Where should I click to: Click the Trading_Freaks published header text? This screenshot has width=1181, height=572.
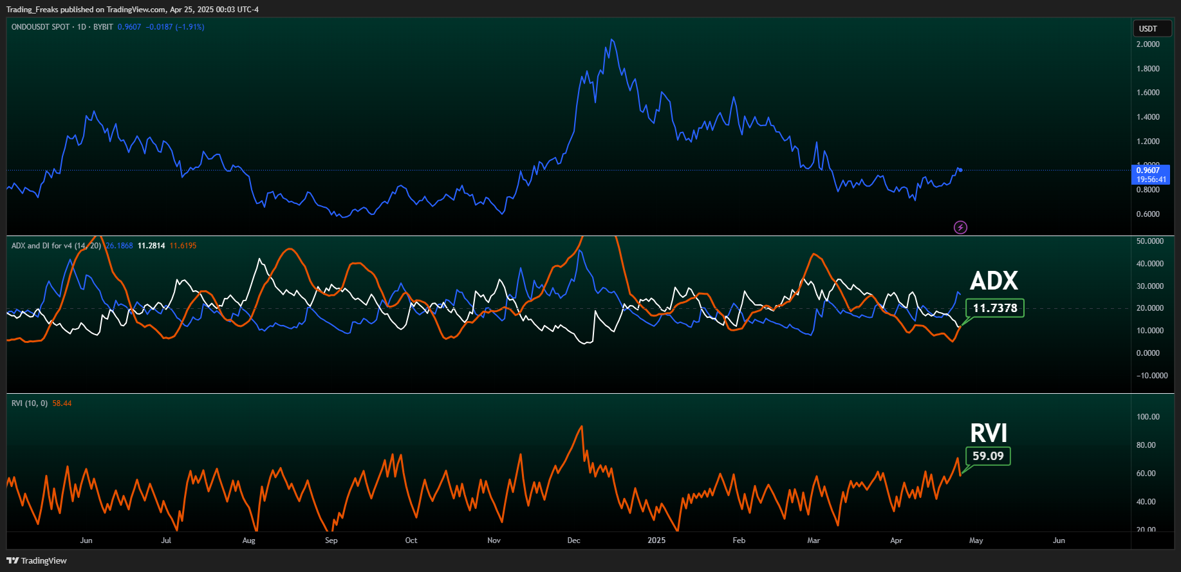click(133, 10)
